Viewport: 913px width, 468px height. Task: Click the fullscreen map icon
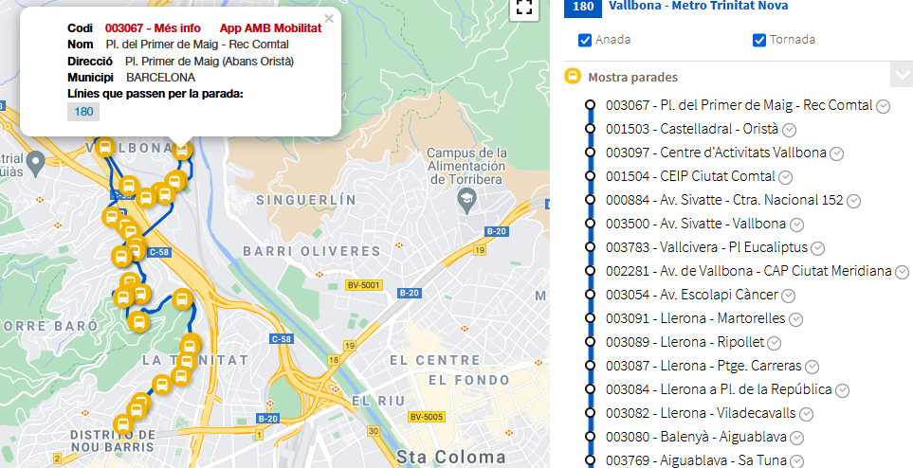(523, 8)
